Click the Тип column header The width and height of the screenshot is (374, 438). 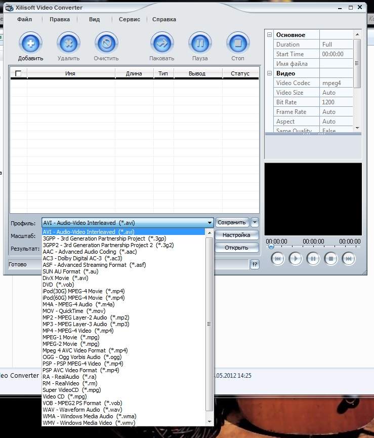coord(163,73)
